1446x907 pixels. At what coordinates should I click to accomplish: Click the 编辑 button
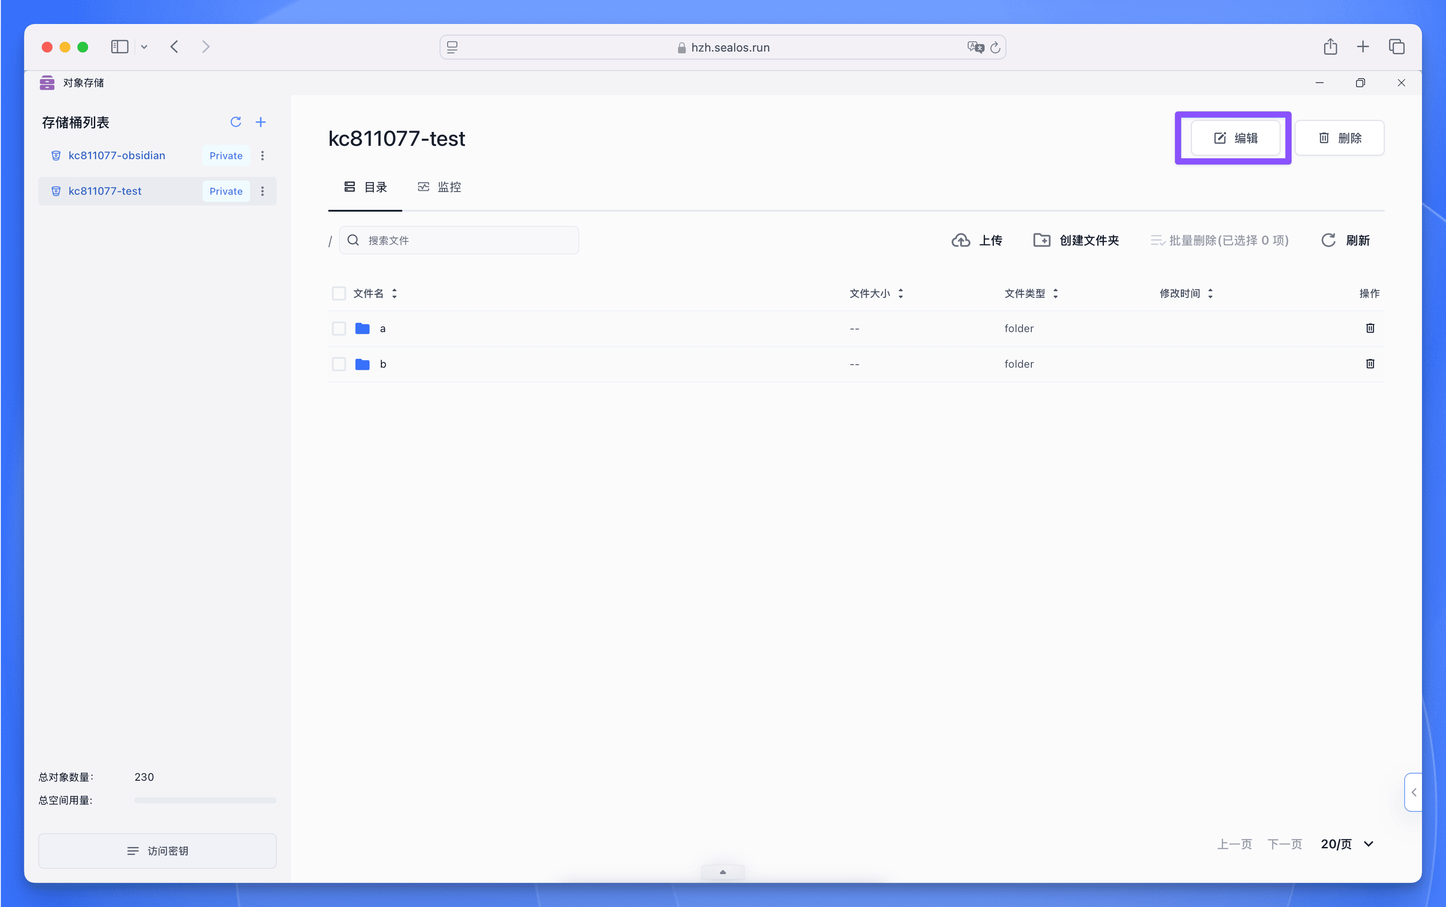1235,138
